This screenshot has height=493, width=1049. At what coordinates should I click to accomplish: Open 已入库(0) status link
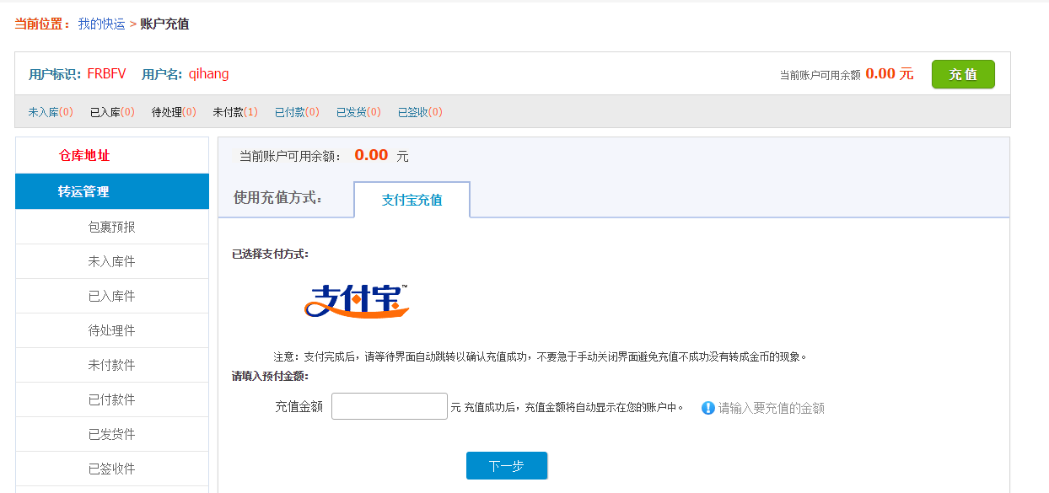(112, 112)
